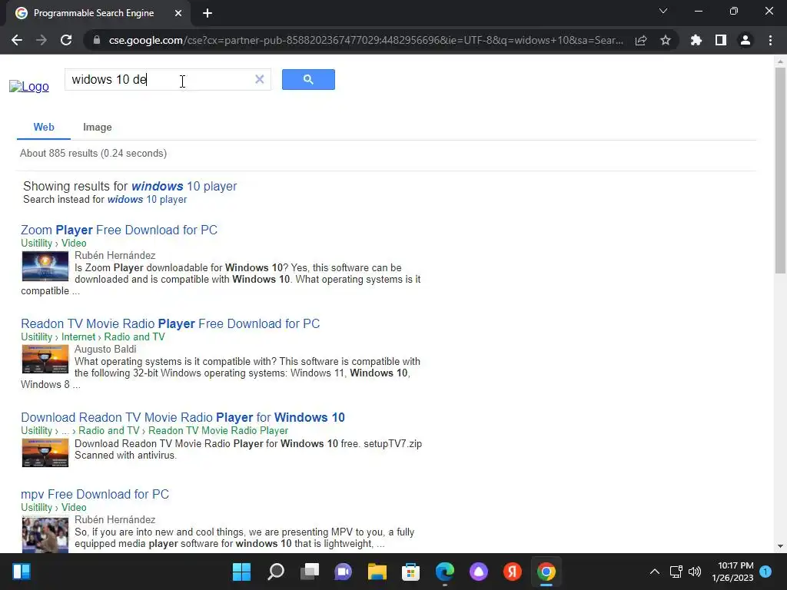Clear the search box text
Viewport: 787px width, 590px height.
tap(260, 79)
